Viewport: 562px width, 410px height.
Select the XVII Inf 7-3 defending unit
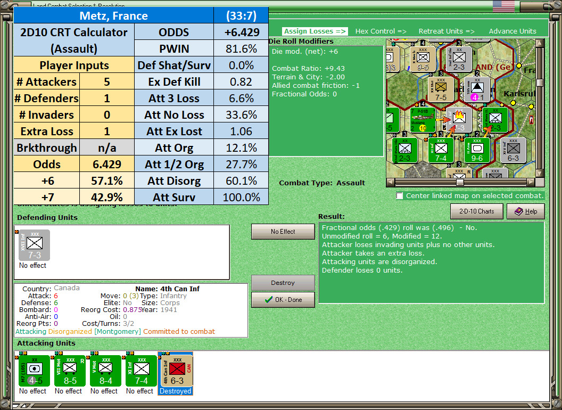(35, 245)
